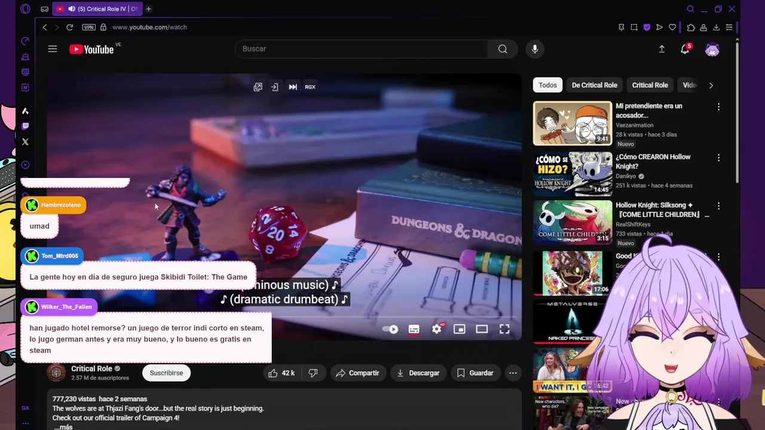Open GX Control speedometer in sidebar
This screenshot has height=430, width=765.
[x=25, y=41]
